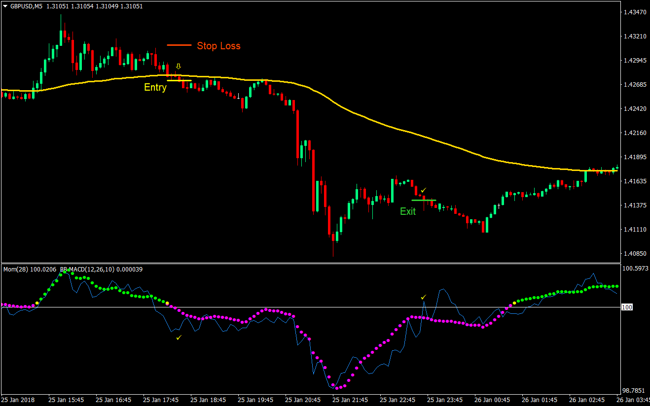Click price axis label 1.42945
The height and width of the screenshot is (406, 650).
pyautogui.click(x=634, y=61)
